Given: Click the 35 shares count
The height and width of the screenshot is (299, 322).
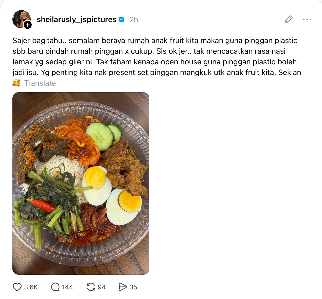Looking at the screenshot, I should point(133,287).
